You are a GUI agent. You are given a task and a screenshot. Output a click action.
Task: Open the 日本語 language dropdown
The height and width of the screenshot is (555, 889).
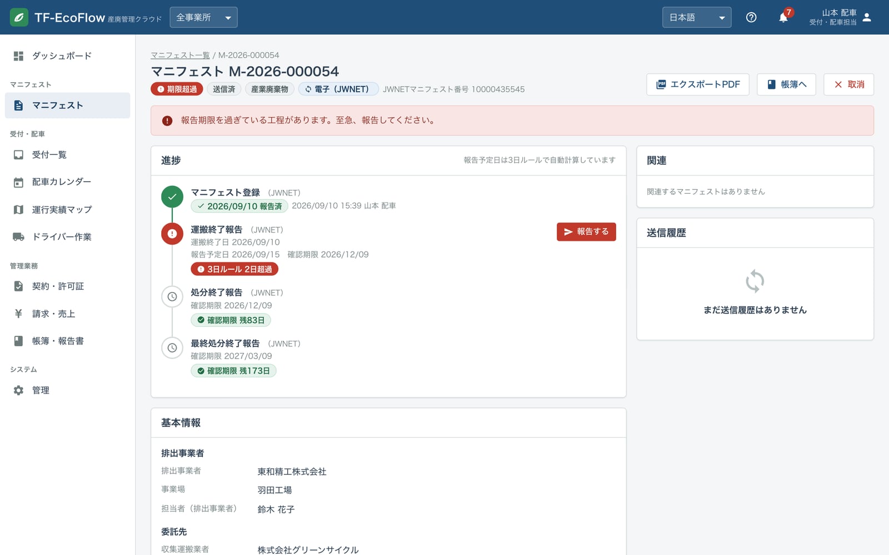tap(697, 17)
